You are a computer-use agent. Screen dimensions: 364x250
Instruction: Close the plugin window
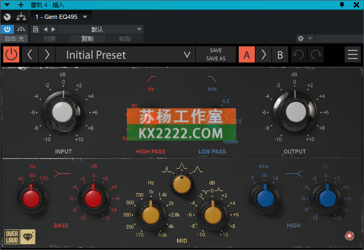(356, 5)
